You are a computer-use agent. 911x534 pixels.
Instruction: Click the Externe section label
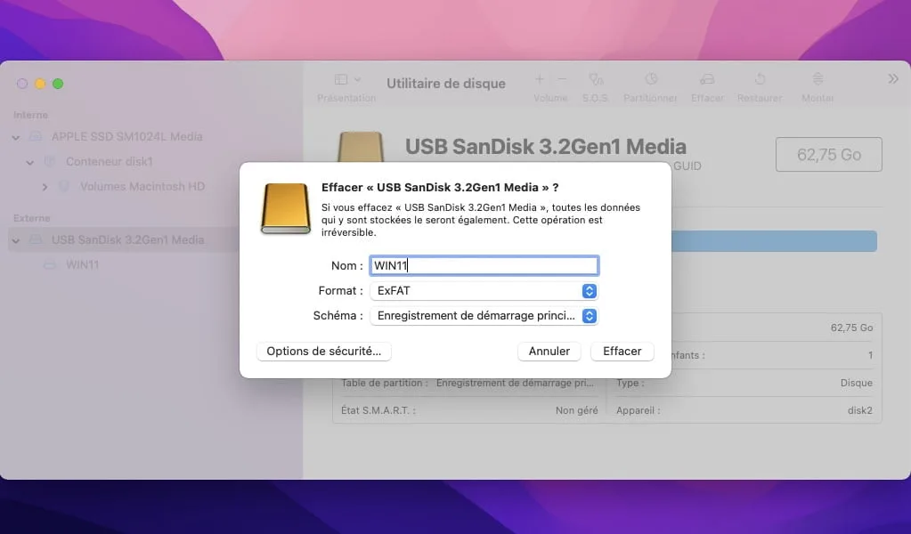31,218
